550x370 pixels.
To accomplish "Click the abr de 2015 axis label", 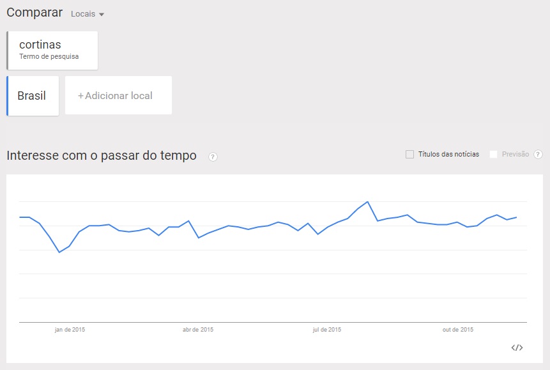I will tap(198, 330).
